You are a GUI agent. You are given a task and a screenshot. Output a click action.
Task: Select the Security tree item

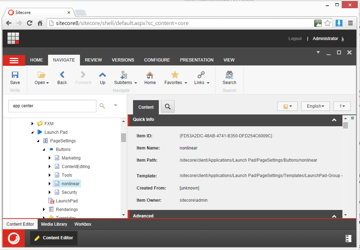(69, 192)
